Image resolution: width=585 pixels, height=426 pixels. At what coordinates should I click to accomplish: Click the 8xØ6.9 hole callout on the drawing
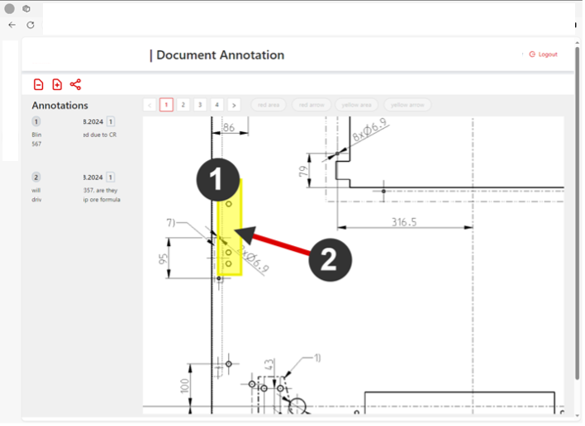[x=369, y=130]
